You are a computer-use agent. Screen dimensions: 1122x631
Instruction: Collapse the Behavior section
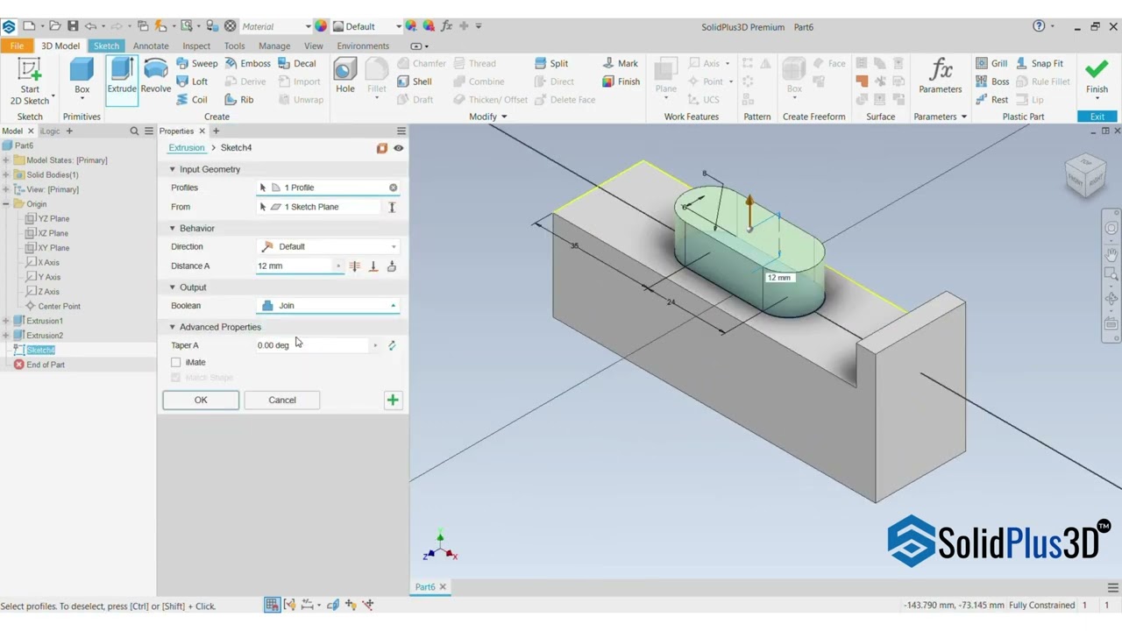click(173, 228)
